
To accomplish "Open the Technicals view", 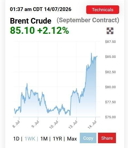I will (x=103, y=10).
